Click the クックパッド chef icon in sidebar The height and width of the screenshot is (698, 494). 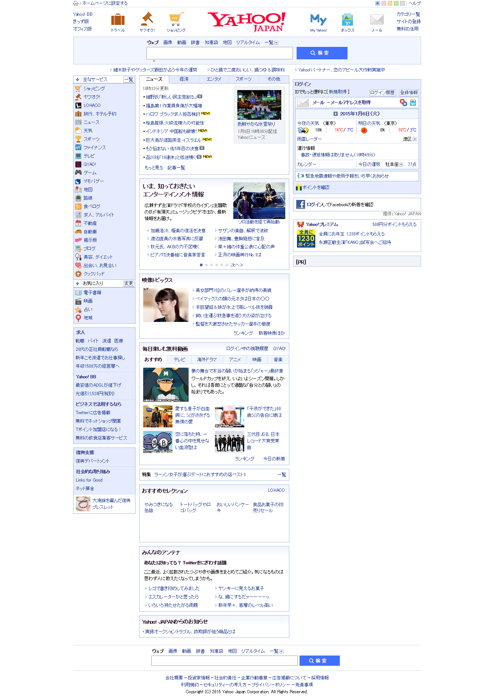coord(78,274)
